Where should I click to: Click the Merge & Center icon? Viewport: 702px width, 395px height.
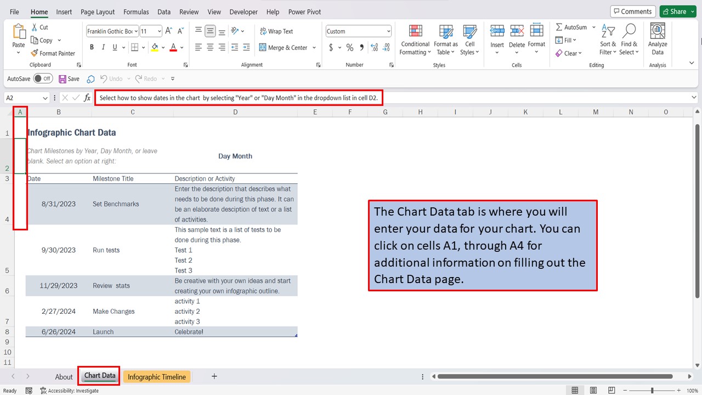[263, 48]
